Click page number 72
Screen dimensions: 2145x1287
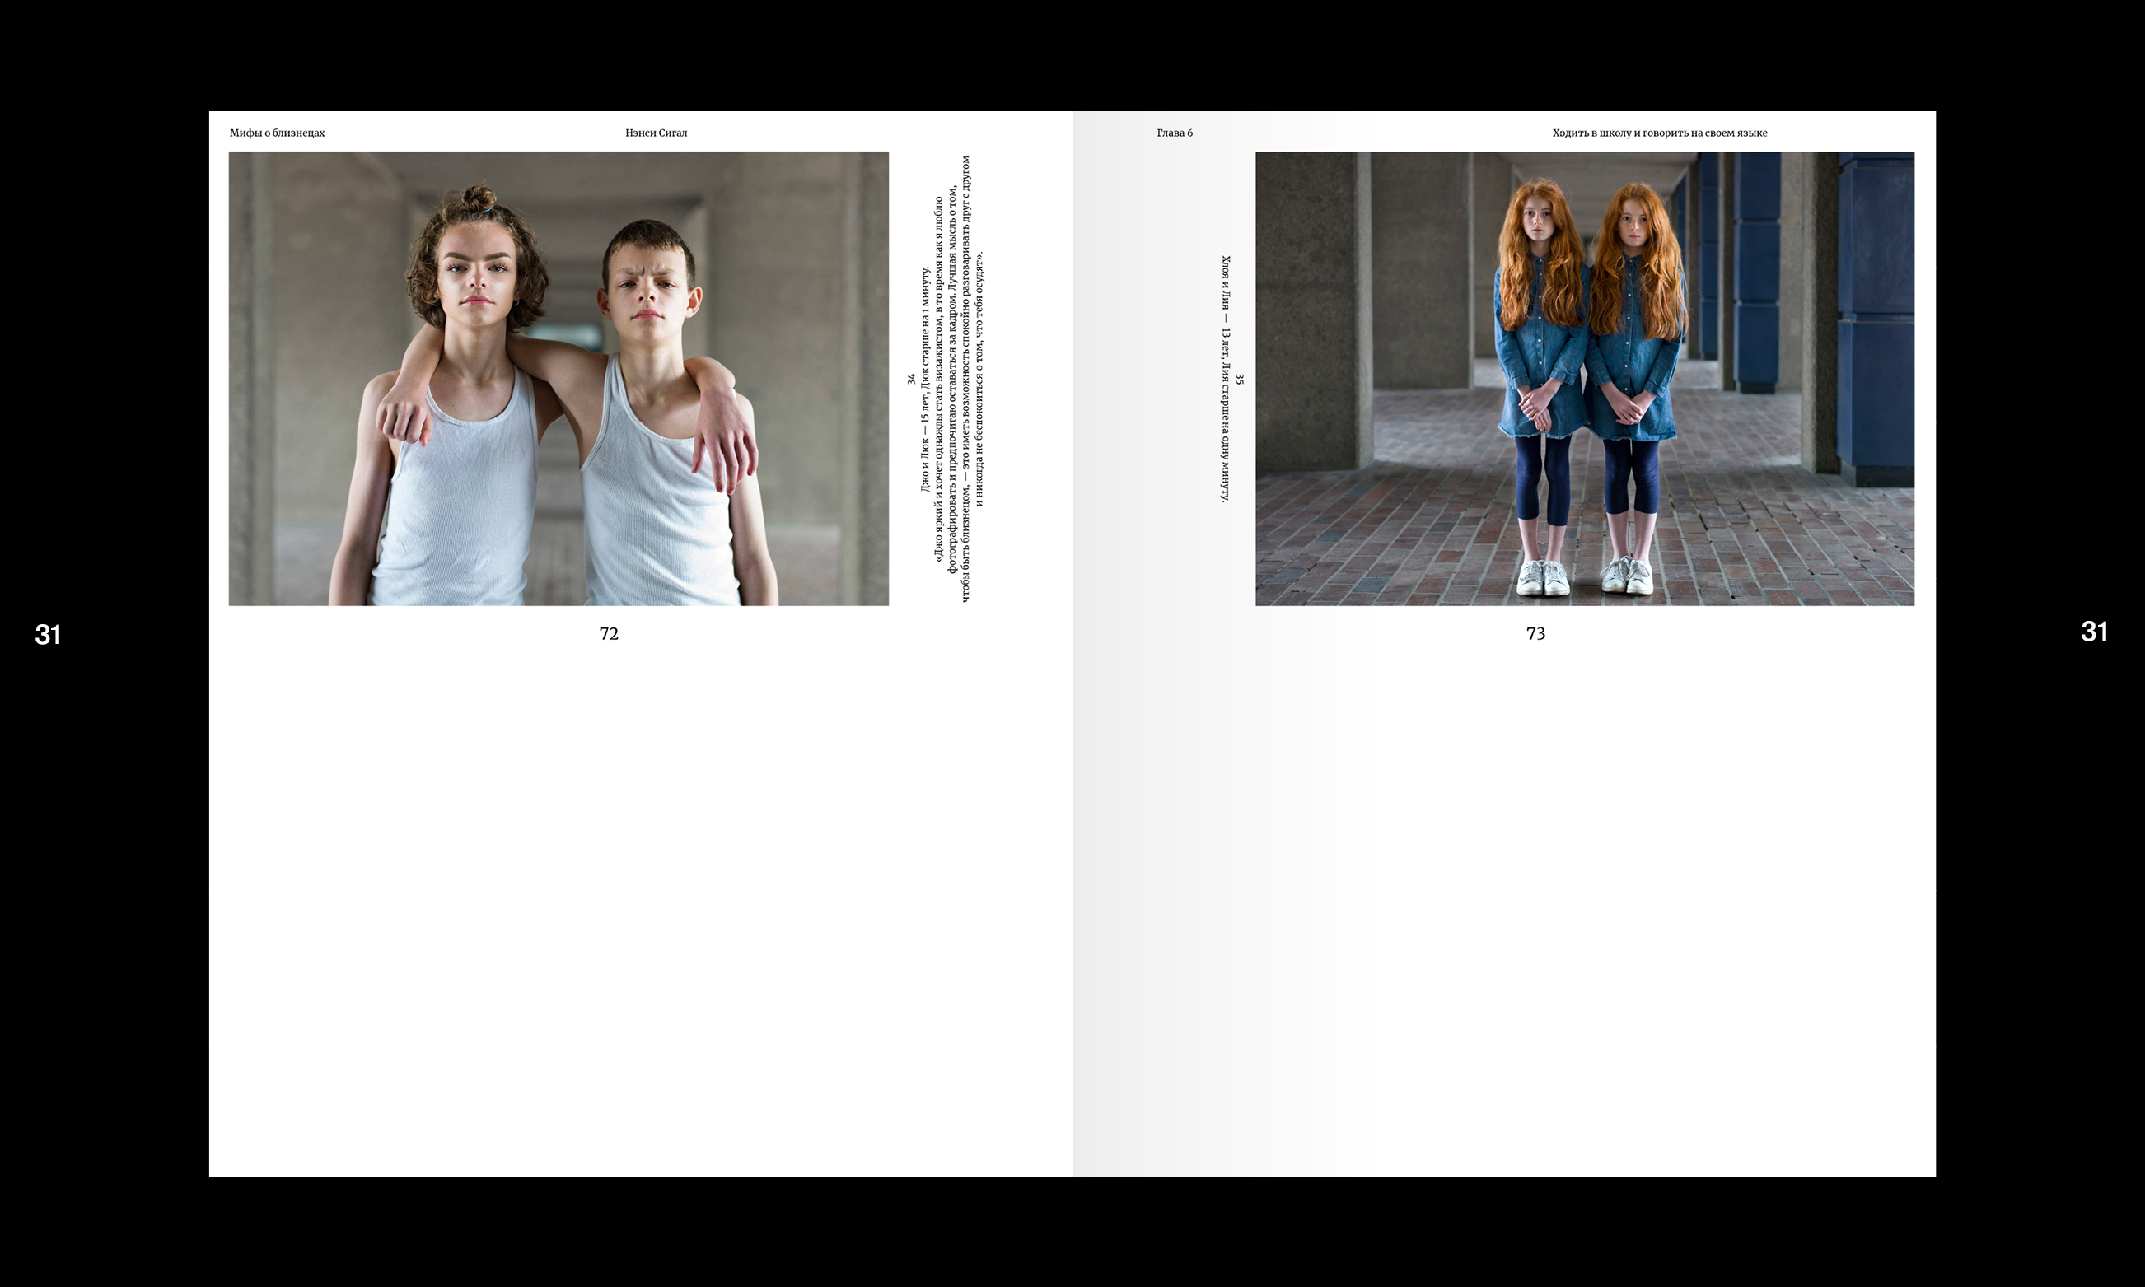[609, 634]
